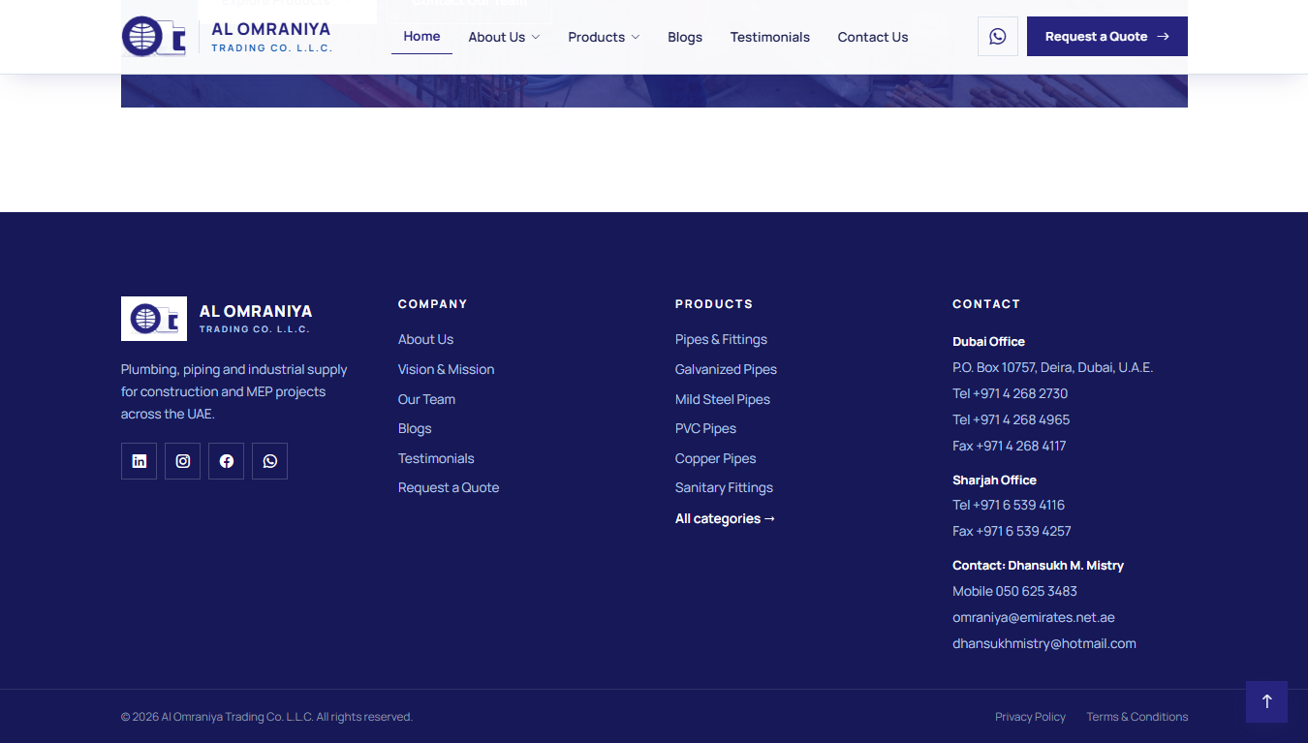The height and width of the screenshot is (743, 1308).
Task: Open the Mild Steel Pipes link
Action: coord(723,399)
